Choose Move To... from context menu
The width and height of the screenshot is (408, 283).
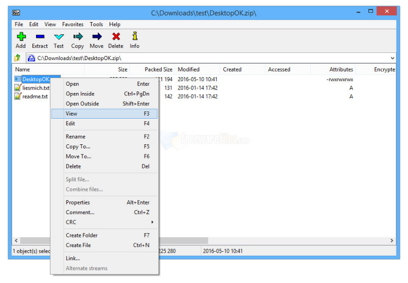pos(104,157)
